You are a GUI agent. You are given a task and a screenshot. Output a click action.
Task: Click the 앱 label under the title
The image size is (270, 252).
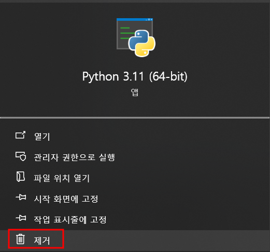click(135, 92)
